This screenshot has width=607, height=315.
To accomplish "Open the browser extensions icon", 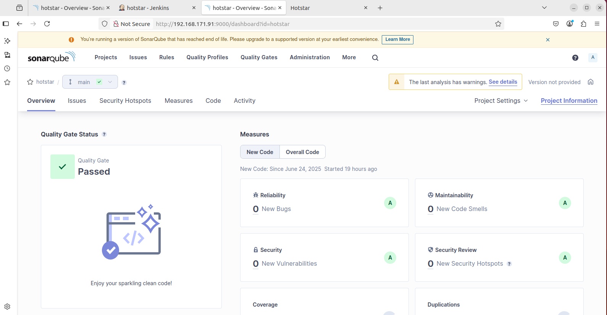I will click(583, 24).
